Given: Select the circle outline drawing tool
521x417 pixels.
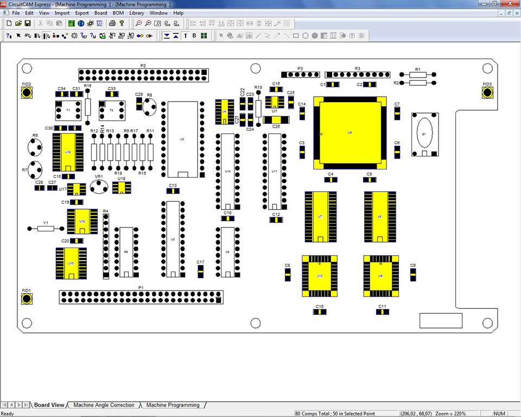Looking at the screenshot, I should 306,36.
